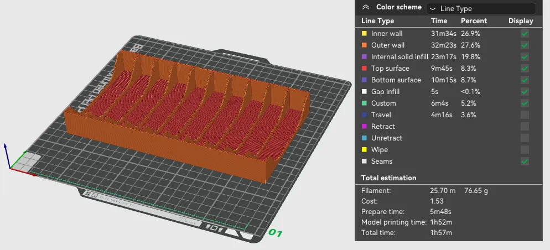Screen dimensions: 550x250
Task: Collapse the Color scheme panel arrows
Action: 366,7
